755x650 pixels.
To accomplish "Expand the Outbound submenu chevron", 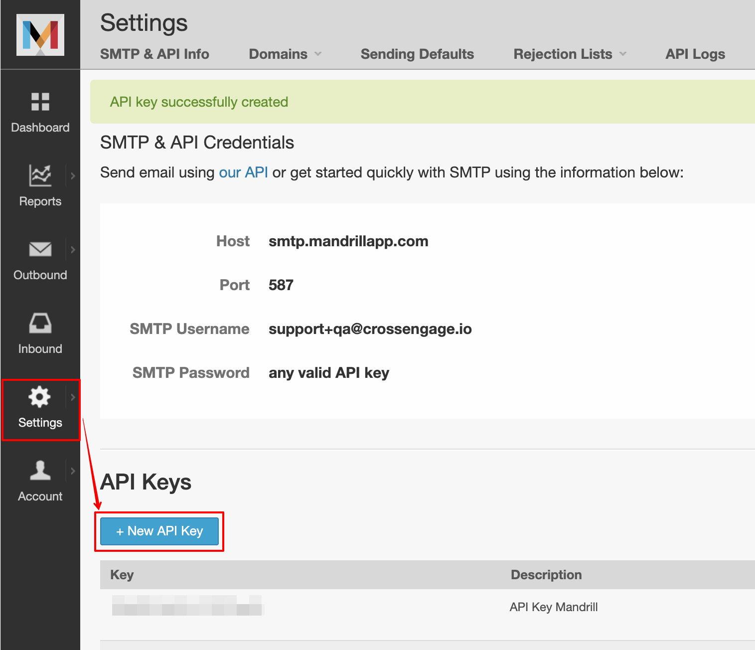I will [73, 249].
